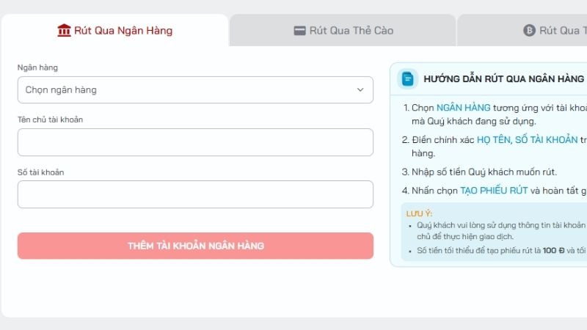The height and width of the screenshot is (330, 587).
Task: Focus the Số tài khoản input field
Action: point(195,194)
